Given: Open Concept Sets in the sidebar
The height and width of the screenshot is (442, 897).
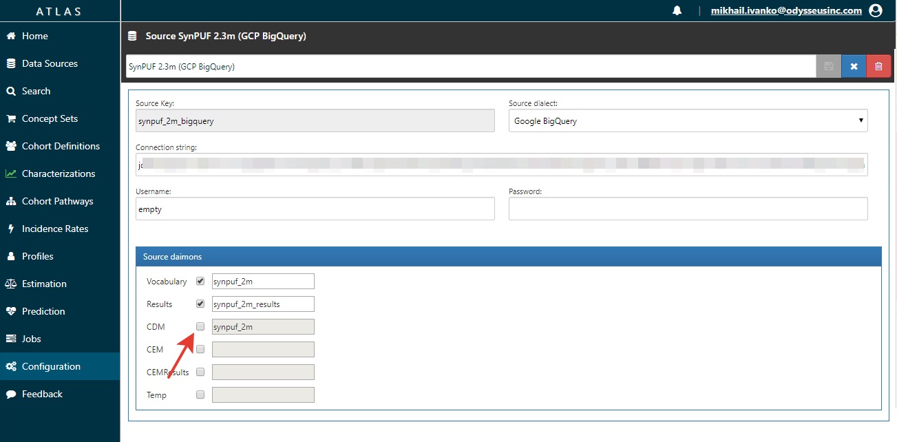Looking at the screenshot, I should click(60, 118).
